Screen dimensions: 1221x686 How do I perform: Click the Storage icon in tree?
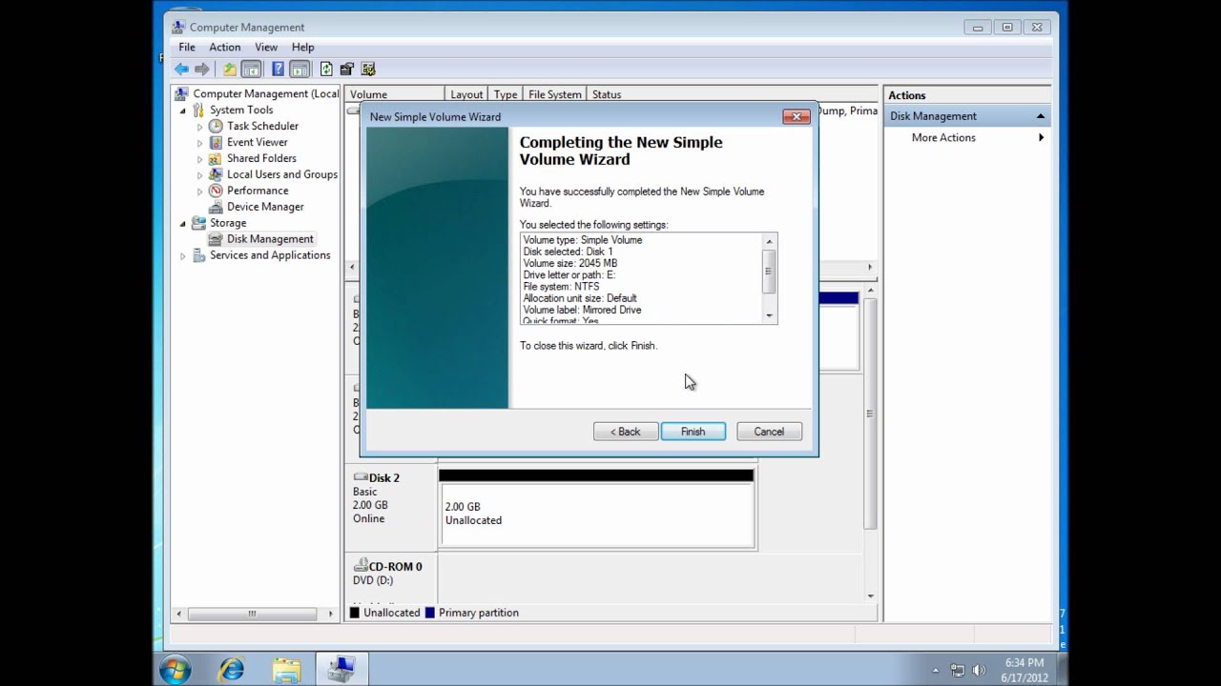pos(198,223)
